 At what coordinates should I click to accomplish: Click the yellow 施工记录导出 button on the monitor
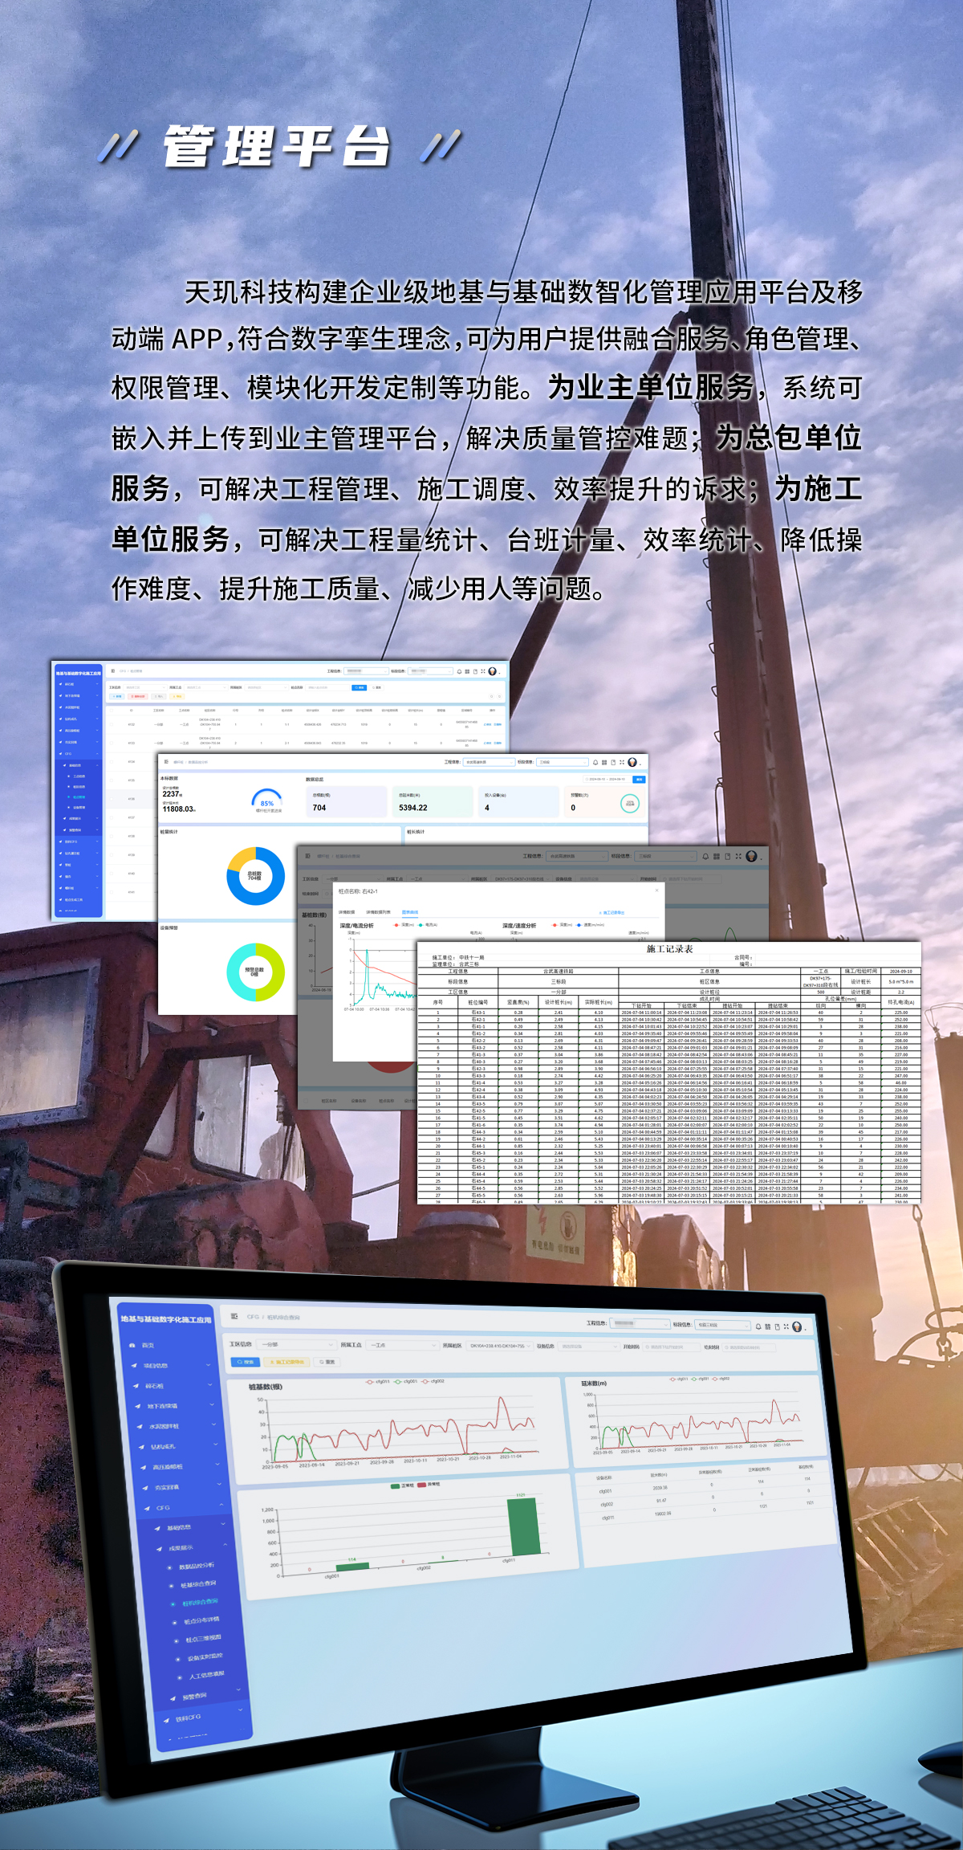click(x=286, y=1362)
